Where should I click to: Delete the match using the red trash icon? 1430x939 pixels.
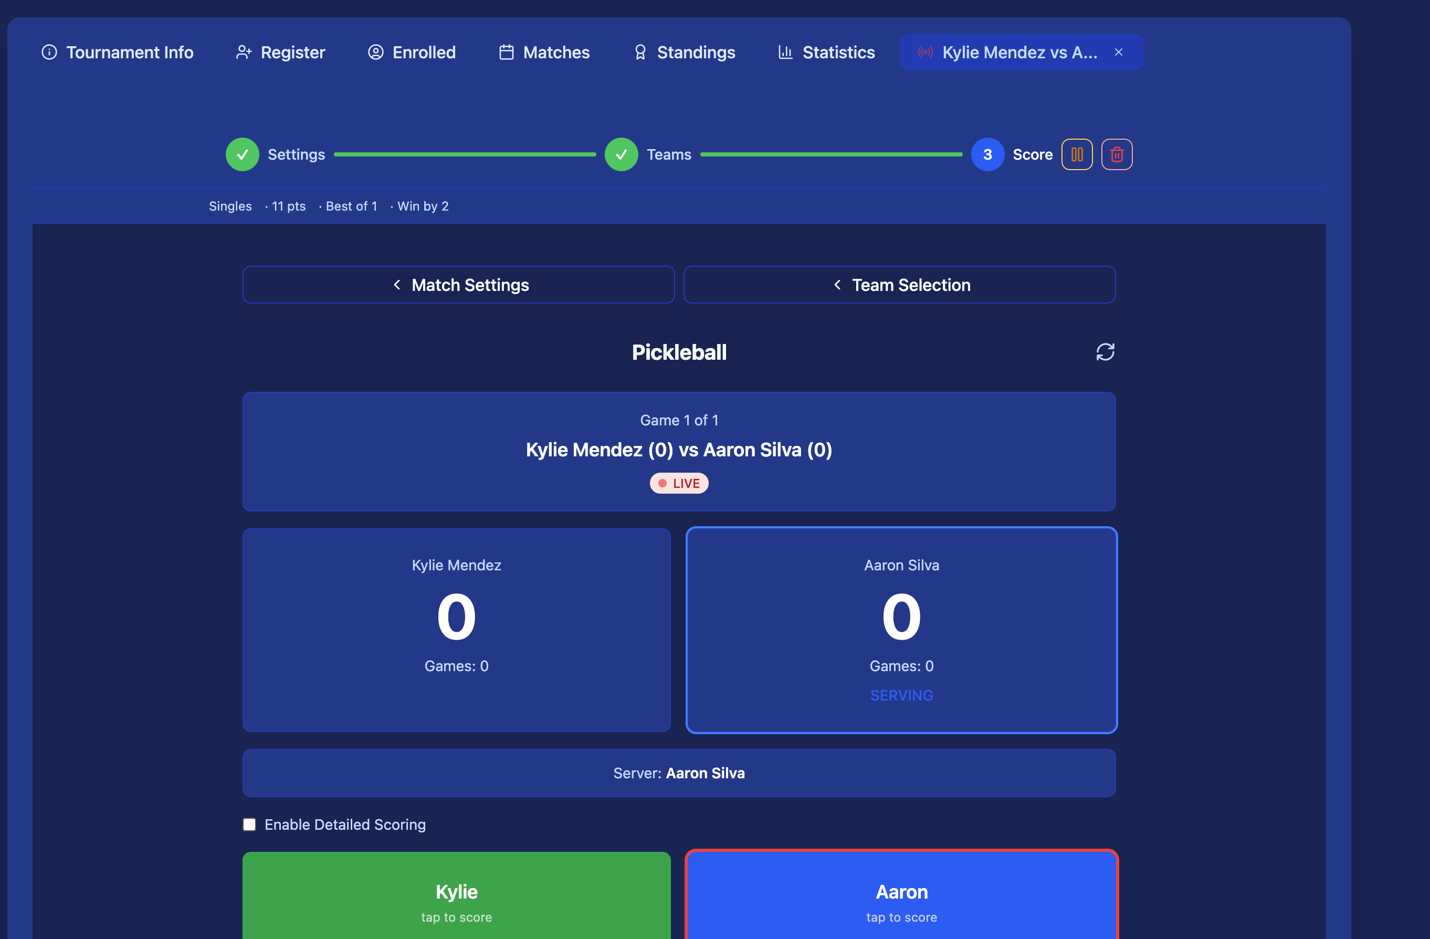point(1117,154)
